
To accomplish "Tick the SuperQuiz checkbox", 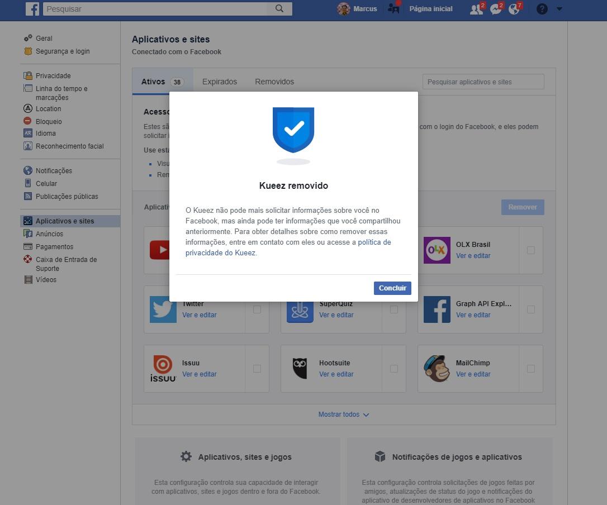I will pos(393,309).
